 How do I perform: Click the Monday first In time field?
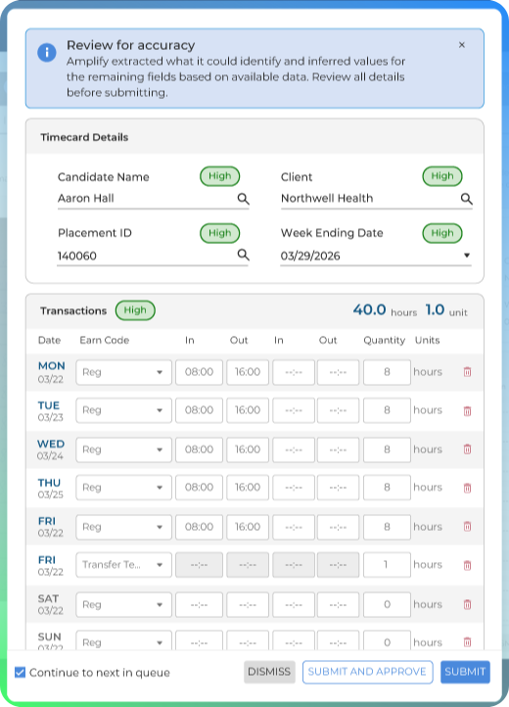199,372
